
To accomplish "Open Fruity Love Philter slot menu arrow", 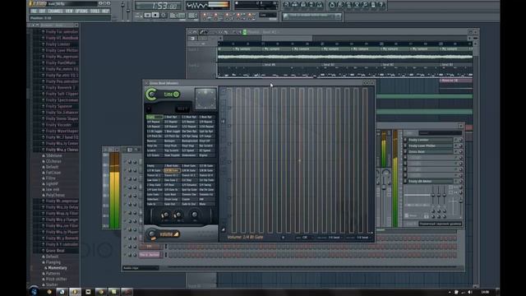I will [x=456, y=146].
